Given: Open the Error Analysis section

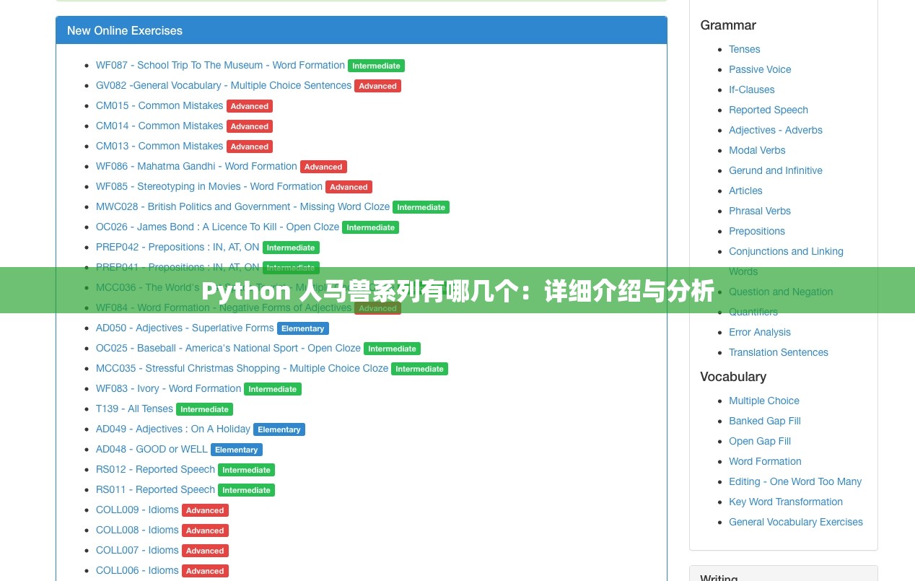Looking at the screenshot, I should coord(759,332).
